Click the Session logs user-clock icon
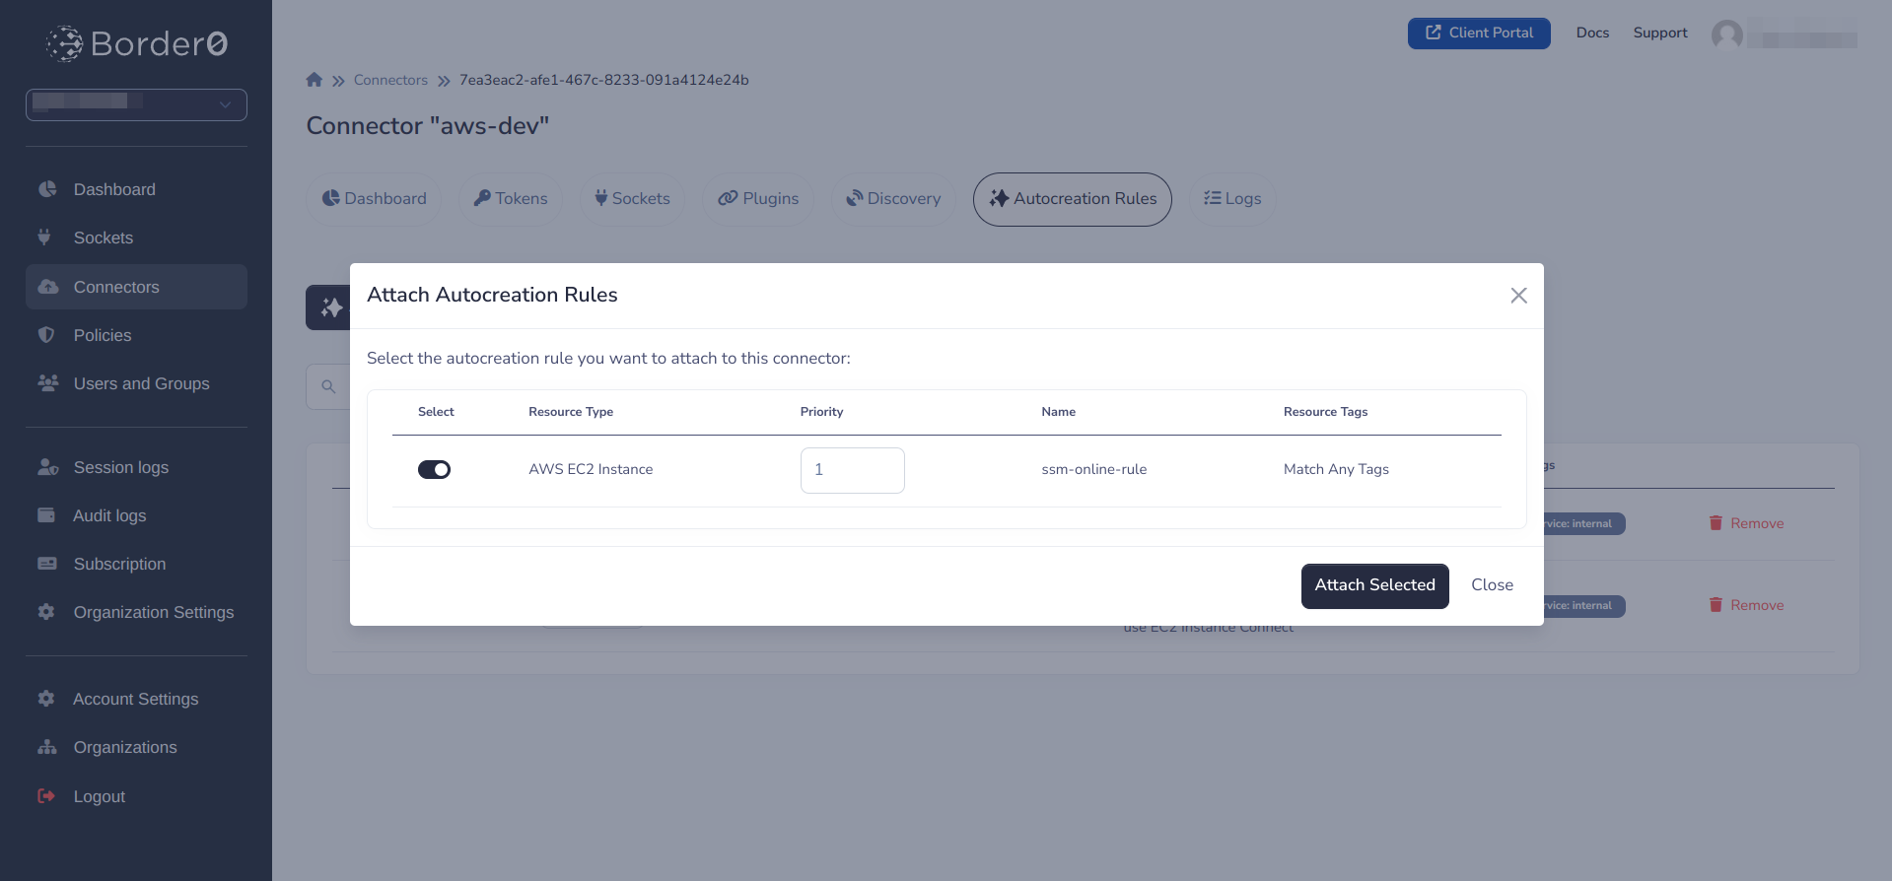 pyautogui.click(x=47, y=467)
